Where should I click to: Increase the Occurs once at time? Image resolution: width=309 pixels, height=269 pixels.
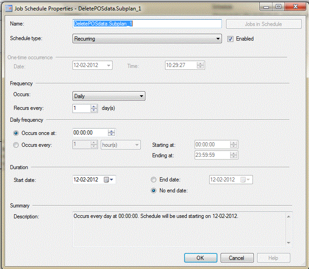point(111,130)
